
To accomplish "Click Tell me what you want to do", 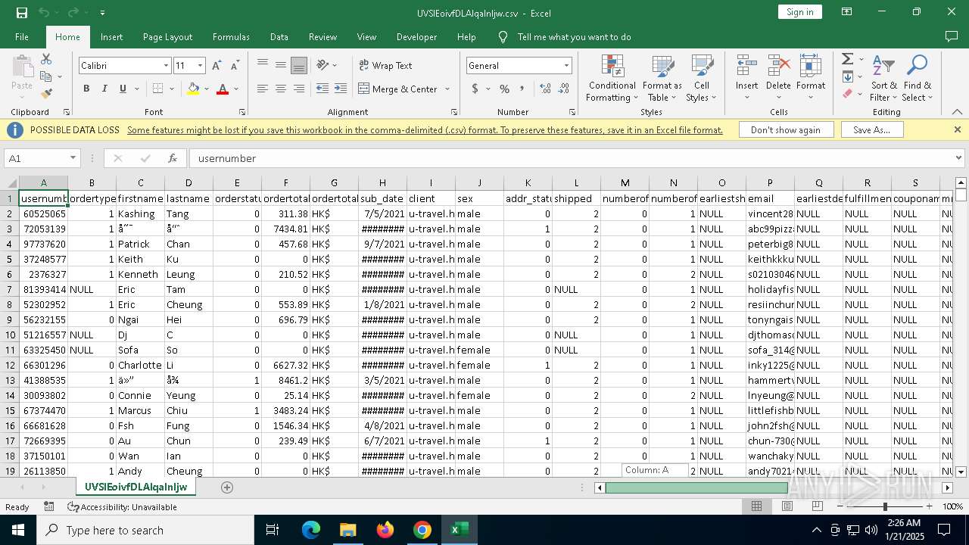I will (x=574, y=37).
